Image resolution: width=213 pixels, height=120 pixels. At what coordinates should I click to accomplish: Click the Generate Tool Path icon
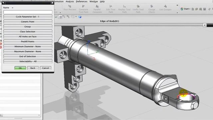84,6
